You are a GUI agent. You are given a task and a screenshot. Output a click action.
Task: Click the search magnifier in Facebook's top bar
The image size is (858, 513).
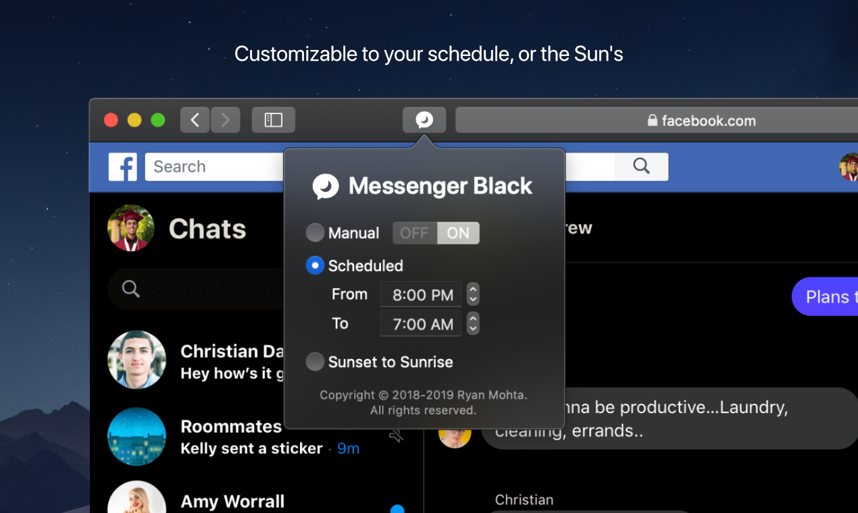point(640,166)
